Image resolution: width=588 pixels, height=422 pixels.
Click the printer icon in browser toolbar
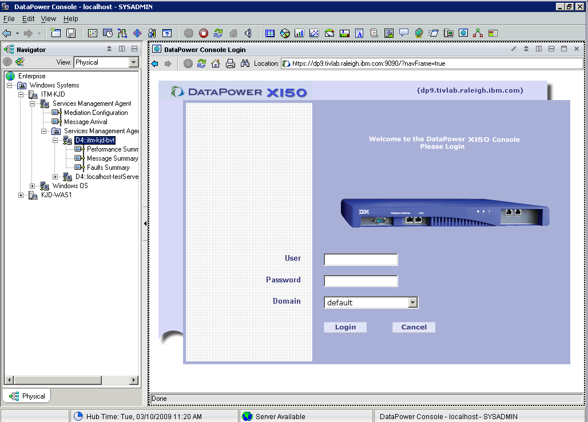pos(231,63)
